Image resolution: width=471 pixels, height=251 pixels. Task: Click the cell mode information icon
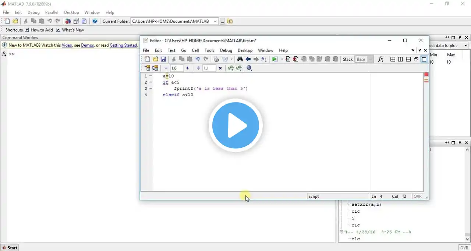(249, 68)
